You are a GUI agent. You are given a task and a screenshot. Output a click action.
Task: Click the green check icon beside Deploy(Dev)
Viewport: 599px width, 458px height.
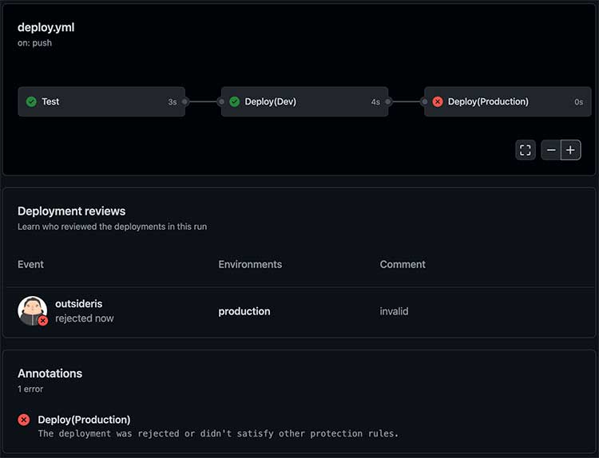[235, 101]
